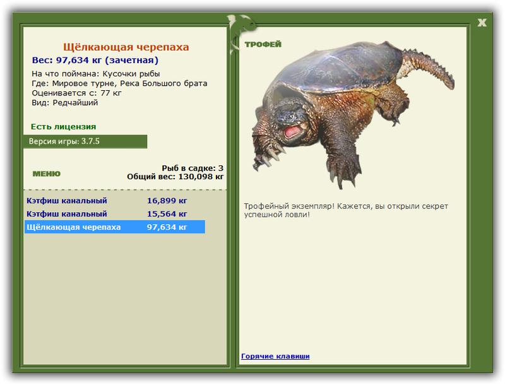
Task: Click the Общий вес: 130,098 кг total
Action: pyautogui.click(x=175, y=177)
